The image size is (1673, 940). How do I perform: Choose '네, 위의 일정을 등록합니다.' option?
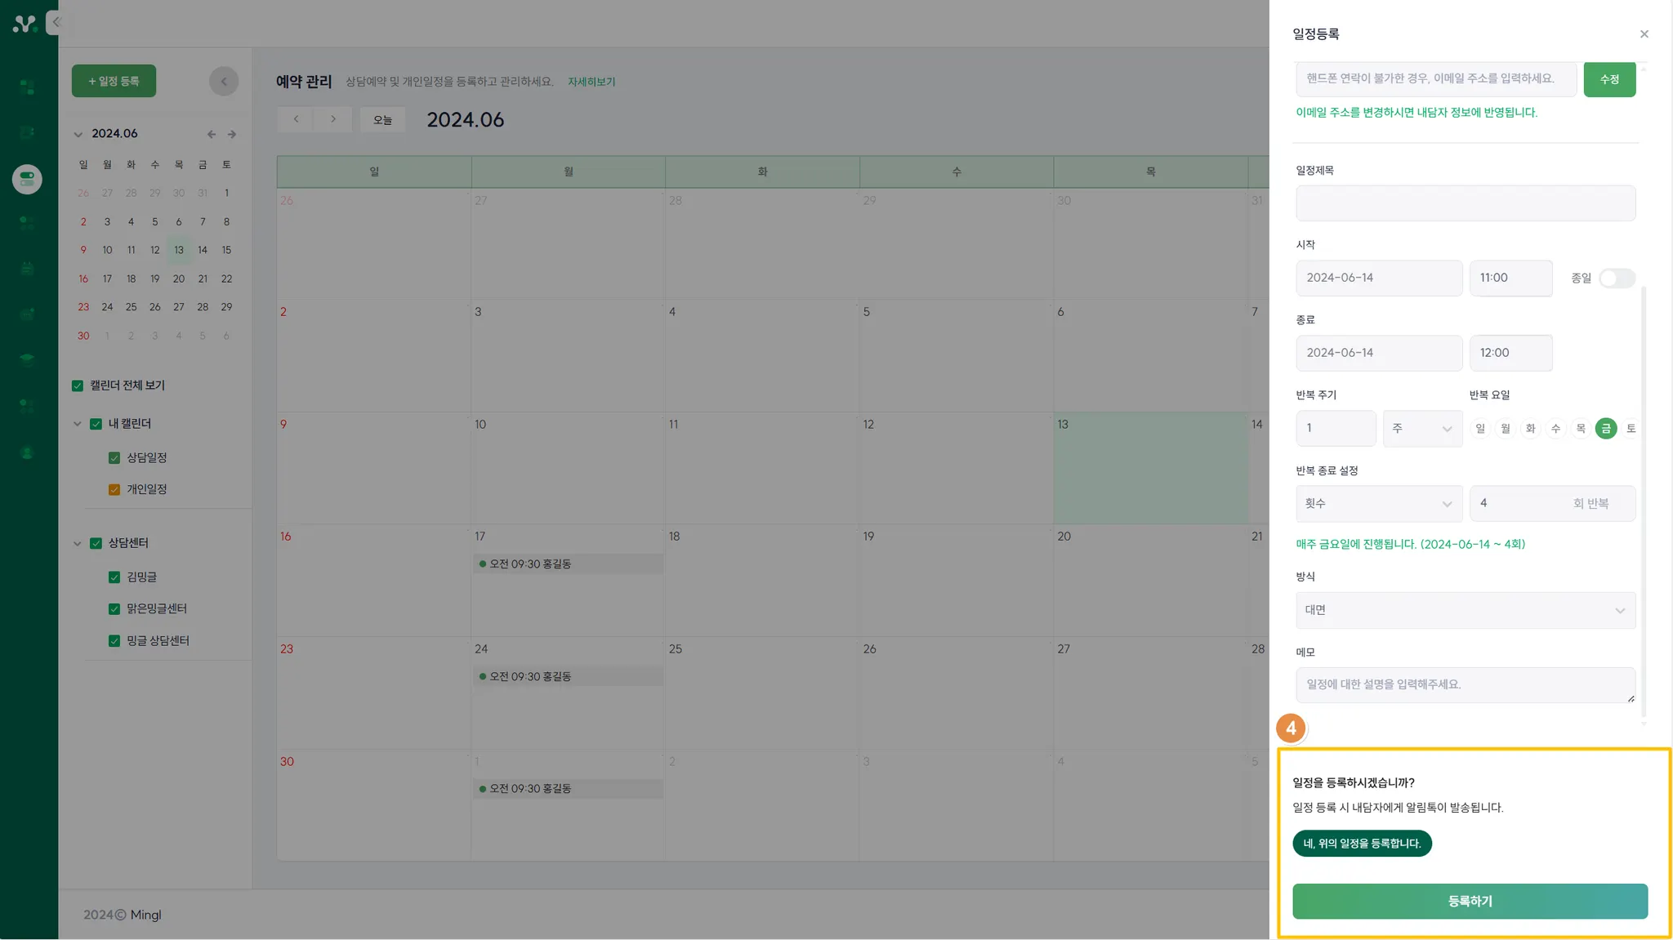pyautogui.click(x=1361, y=844)
